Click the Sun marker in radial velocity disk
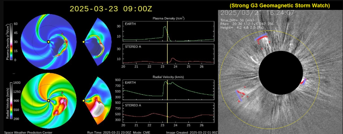Screen dimensions: 343x134 click(x=49, y=100)
